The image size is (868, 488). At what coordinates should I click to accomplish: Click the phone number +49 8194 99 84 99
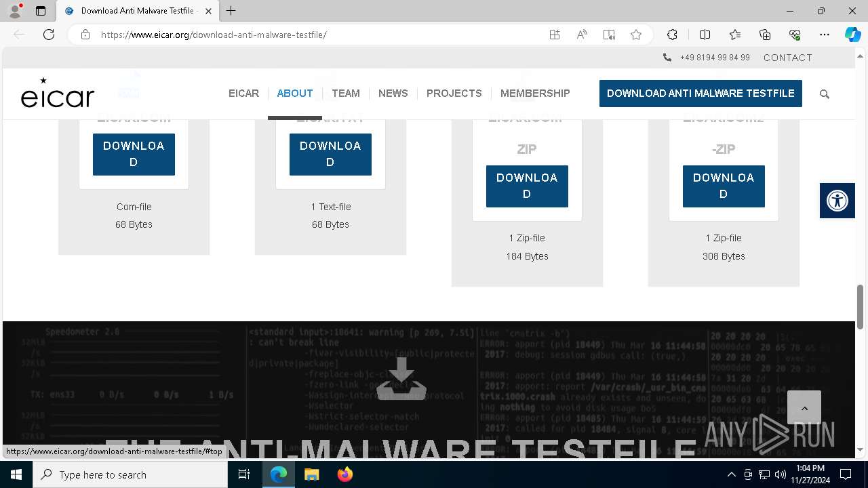[x=715, y=58]
